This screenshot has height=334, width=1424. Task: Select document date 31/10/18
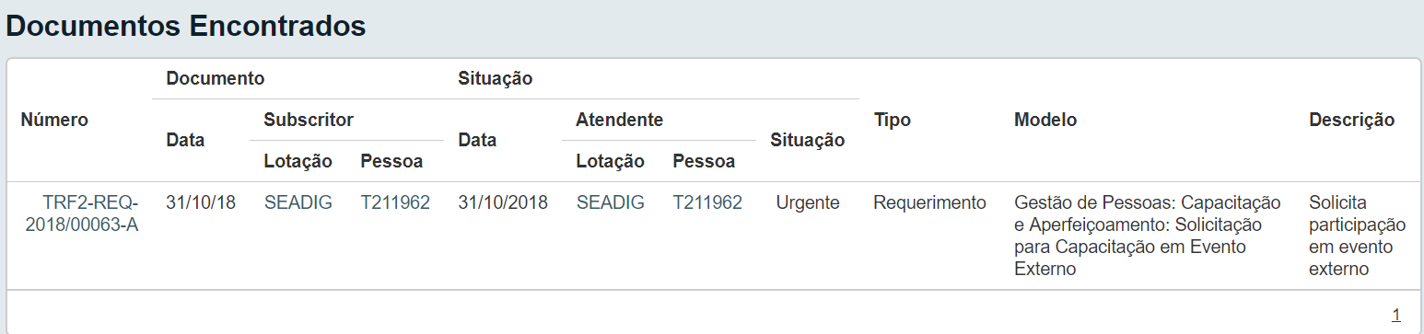pyautogui.click(x=201, y=202)
